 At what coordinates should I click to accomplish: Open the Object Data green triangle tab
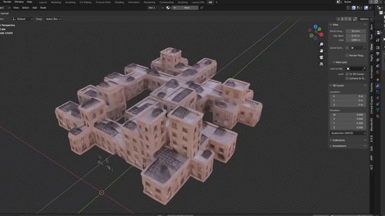pyautogui.click(x=378, y=110)
